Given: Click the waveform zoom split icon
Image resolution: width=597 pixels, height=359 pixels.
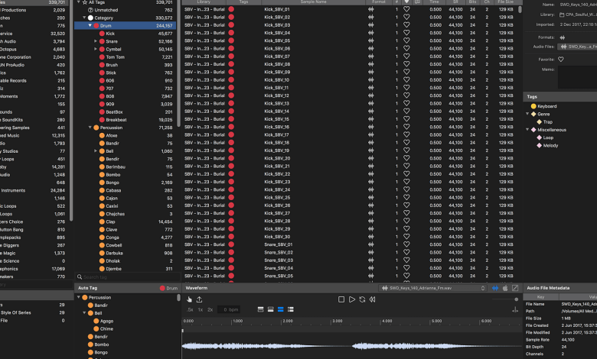Looking at the screenshot, I should 515,310.
